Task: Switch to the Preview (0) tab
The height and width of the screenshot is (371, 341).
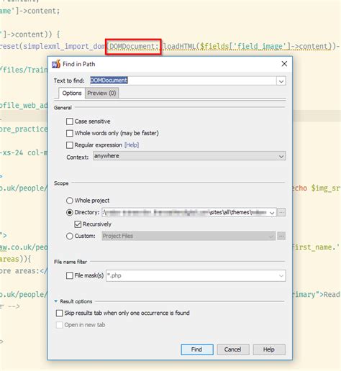Action: point(101,93)
